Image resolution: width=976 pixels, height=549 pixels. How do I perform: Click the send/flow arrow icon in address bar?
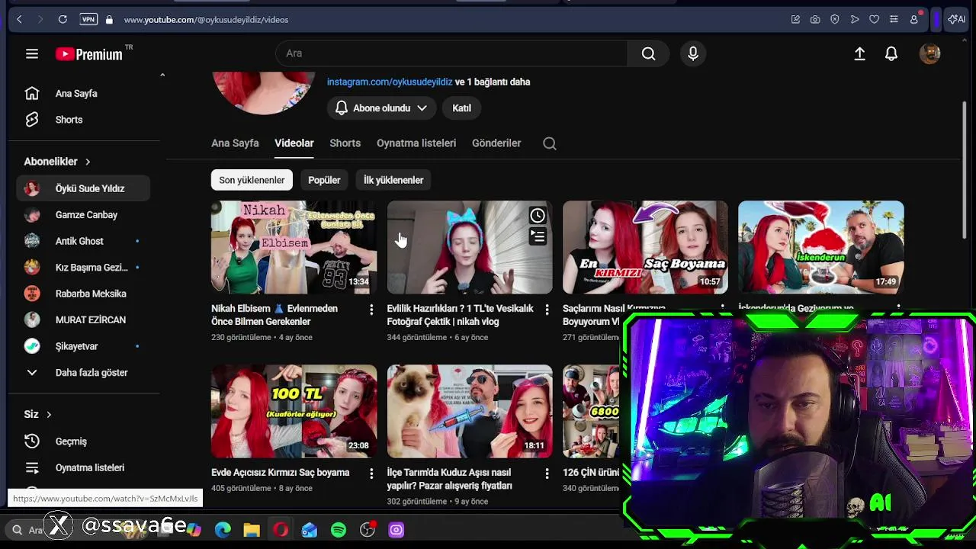click(x=855, y=19)
